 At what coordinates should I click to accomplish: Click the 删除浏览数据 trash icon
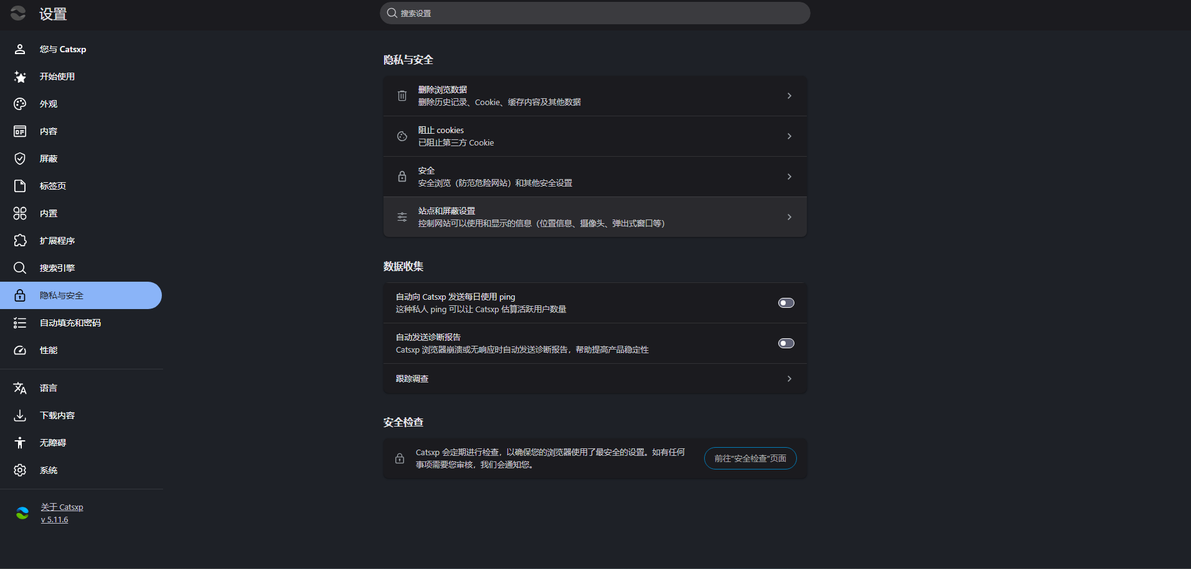[402, 95]
